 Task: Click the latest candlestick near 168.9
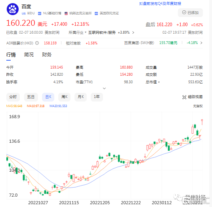[202, 122]
